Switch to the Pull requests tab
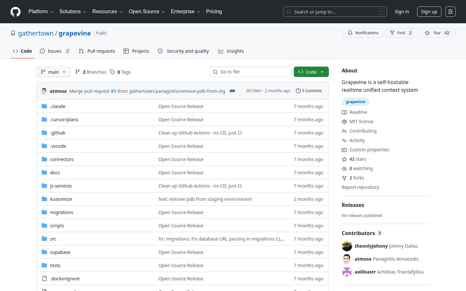466x291 pixels. [97, 51]
